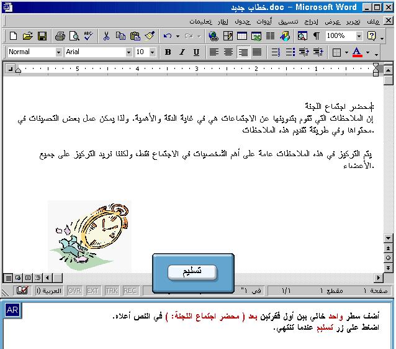Print the document with the printer icon

(x=60, y=36)
